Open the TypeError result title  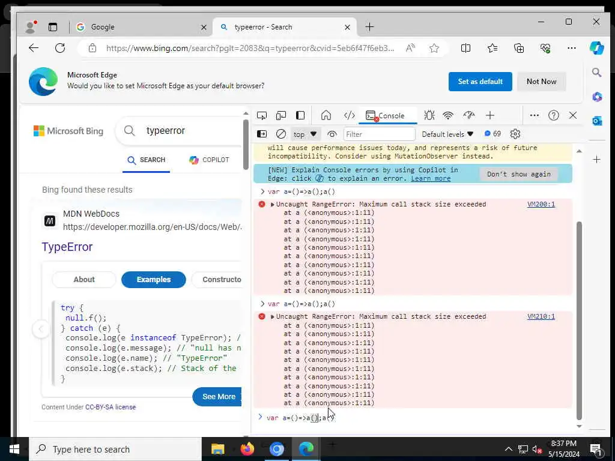(x=67, y=247)
